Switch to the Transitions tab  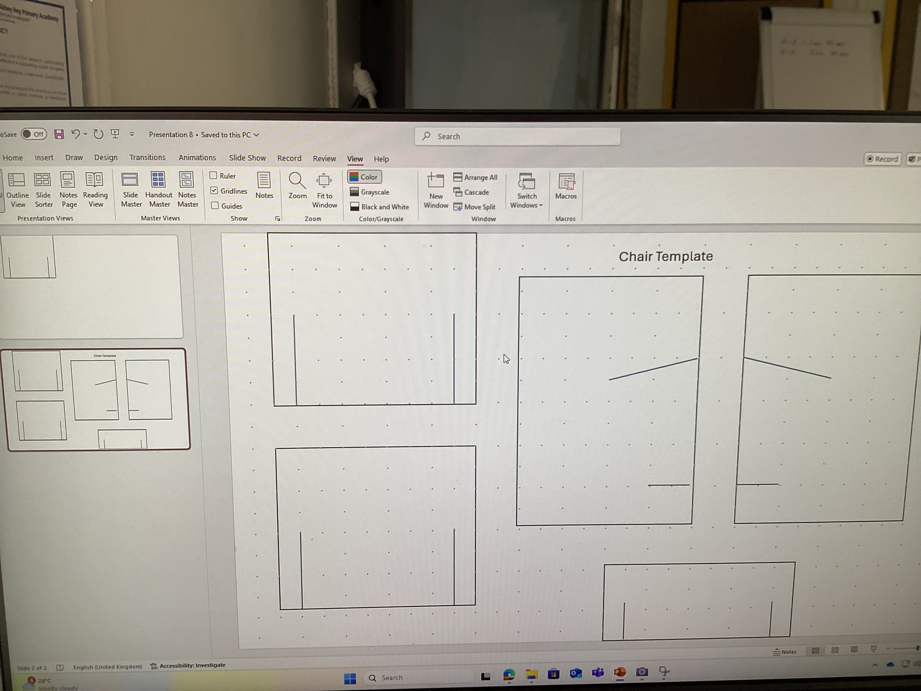(x=147, y=158)
